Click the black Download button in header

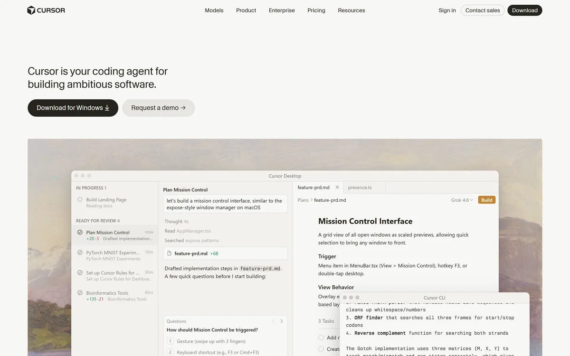coord(525,10)
